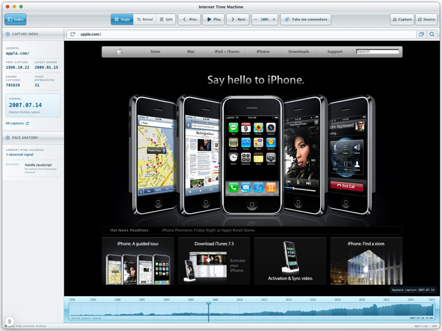This screenshot has width=442, height=331.
Task: Switch to Split view mode
Action: coord(166,19)
